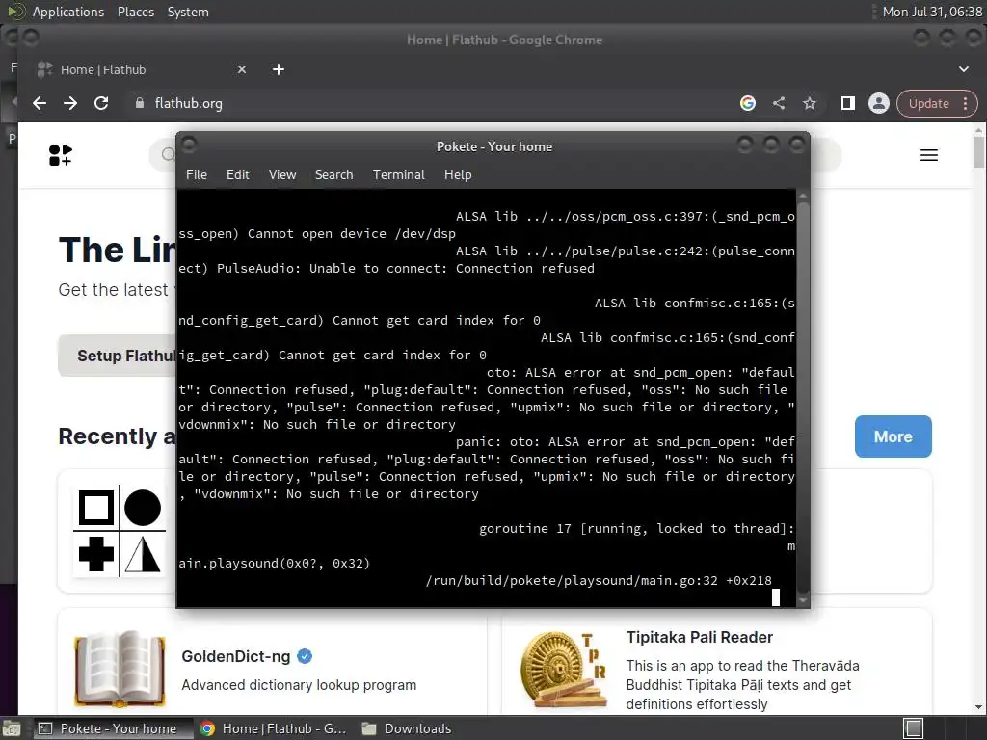This screenshot has height=740, width=987.
Task: Click the geometric shapes app icon
Action: pos(120,532)
